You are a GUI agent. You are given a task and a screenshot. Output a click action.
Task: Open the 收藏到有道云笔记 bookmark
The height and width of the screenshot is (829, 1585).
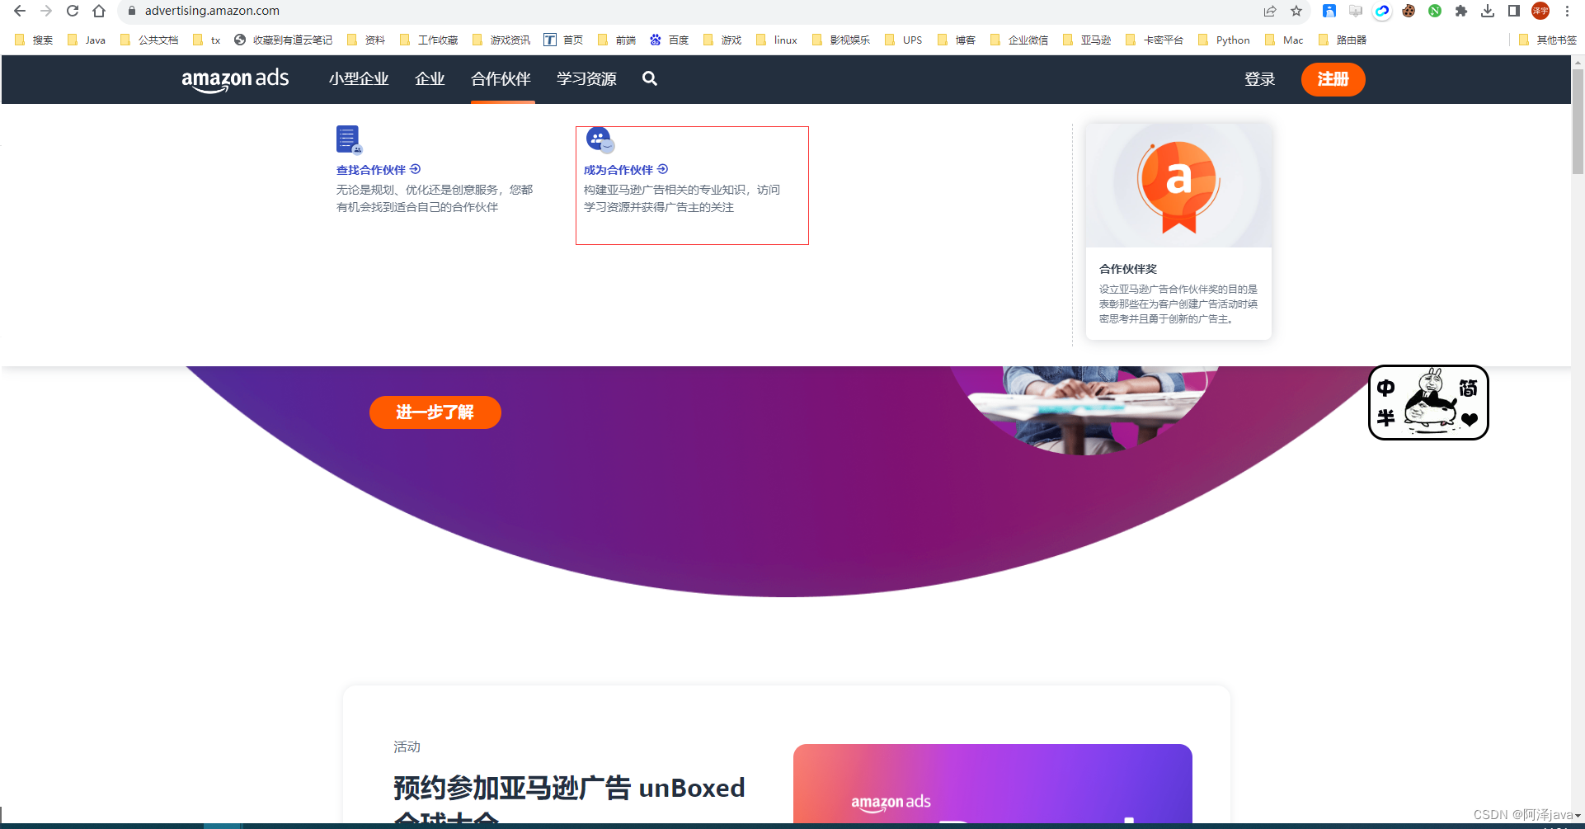tap(284, 40)
